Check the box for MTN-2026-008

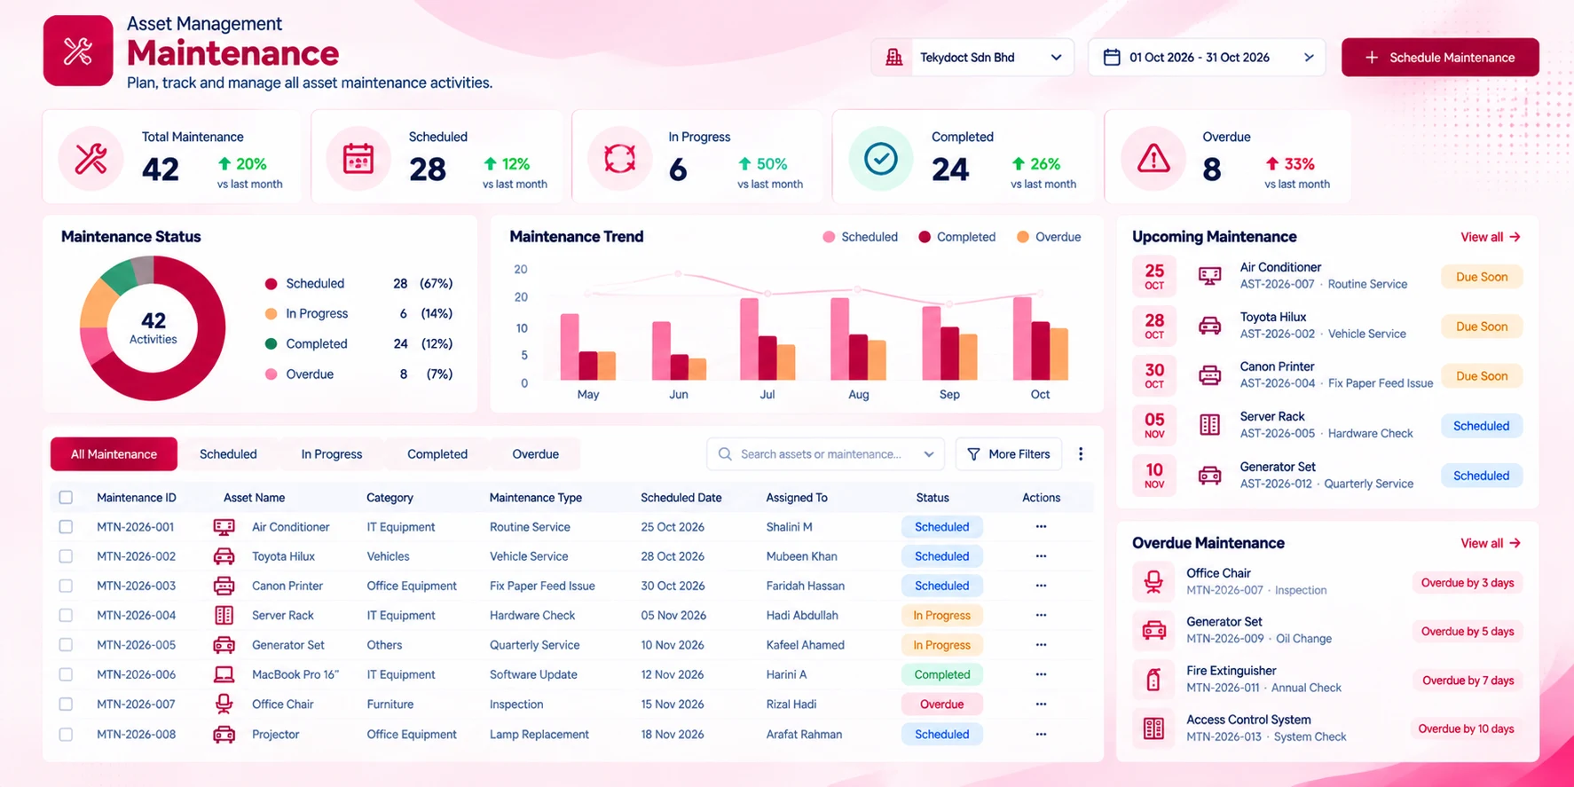(66, 735)
